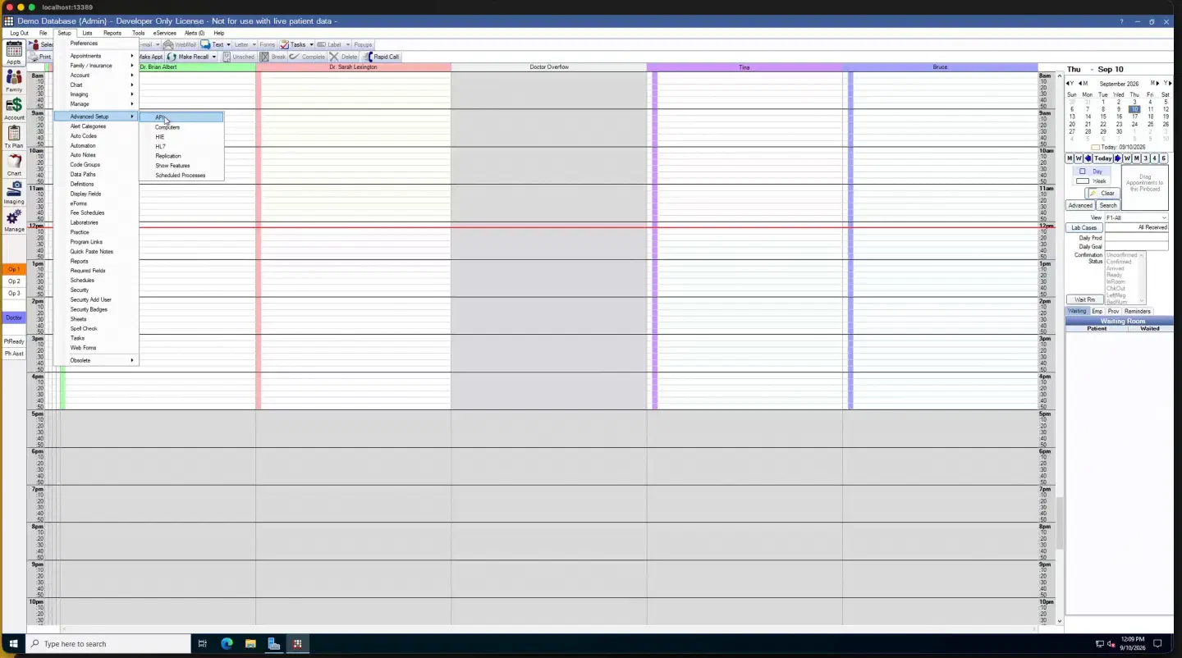
Task: Open Preferences from the Setup menu
Action: (x=97, y=43)
